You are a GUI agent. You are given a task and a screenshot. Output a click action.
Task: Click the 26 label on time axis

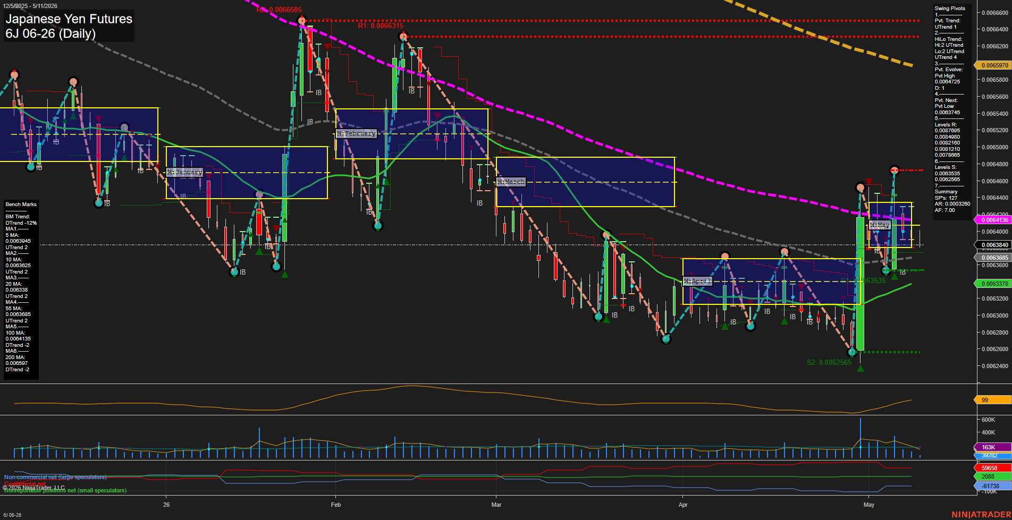pyautogui.click(x=166, y=505)
